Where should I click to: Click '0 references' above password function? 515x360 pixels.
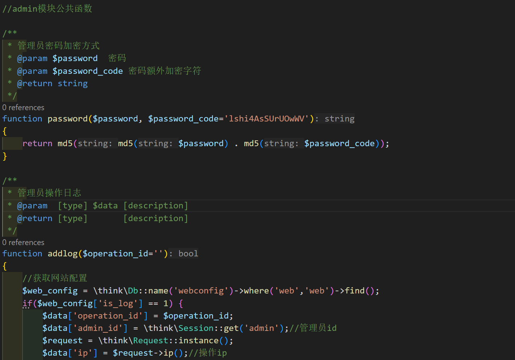tap(23, 108)
